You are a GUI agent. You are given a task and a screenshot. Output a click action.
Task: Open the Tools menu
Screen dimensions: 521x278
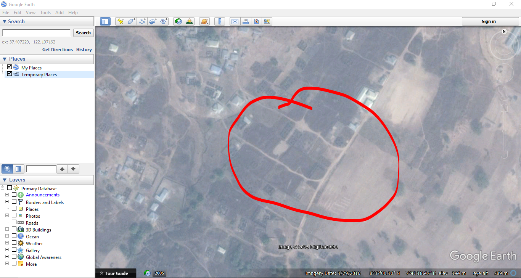pos(45,12)
